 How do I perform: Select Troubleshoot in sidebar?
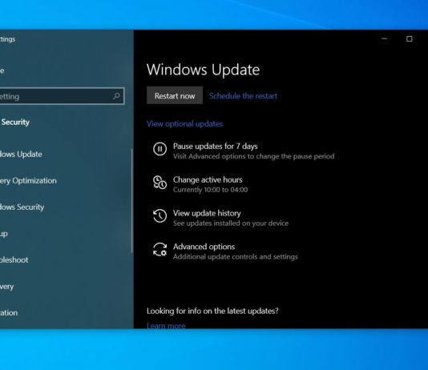click(x=14, y=259)
